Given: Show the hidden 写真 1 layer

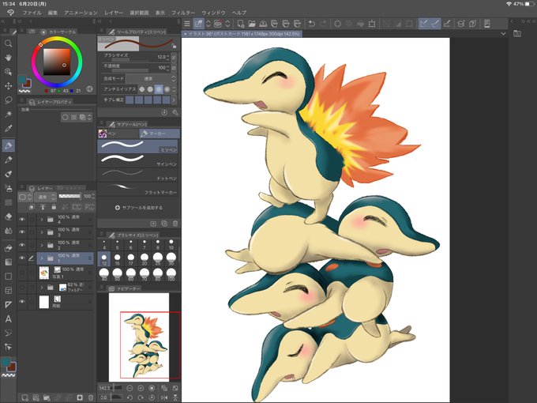Looking at the screenshot, I should click(x=22, y=273).
